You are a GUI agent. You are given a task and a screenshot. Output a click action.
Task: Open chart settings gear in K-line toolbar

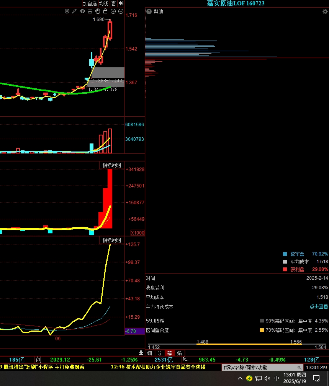(67, 11)
